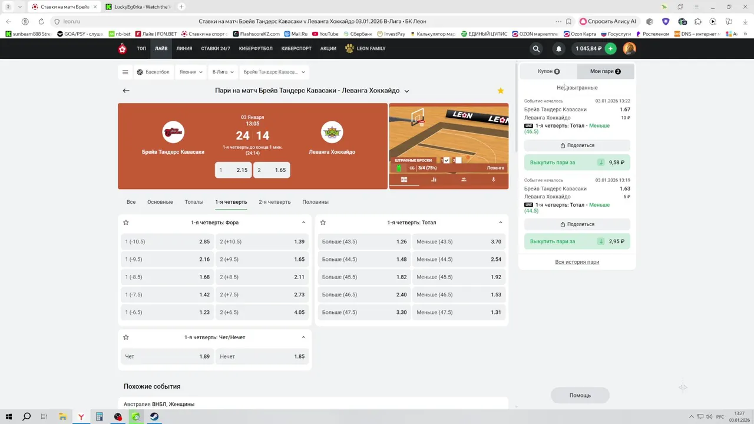The width and height of the screenshot is (754, 424).
Task: Open the hamburger sports menu icon
Action: tap(125, 72)
